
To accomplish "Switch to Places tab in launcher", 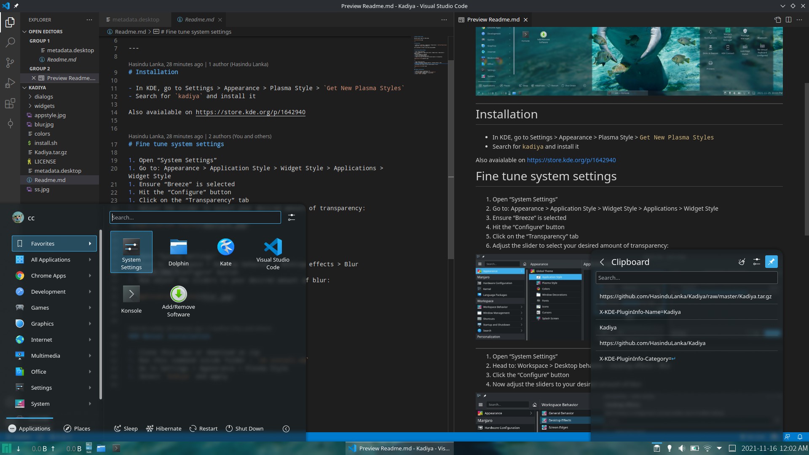I will 77,428.
